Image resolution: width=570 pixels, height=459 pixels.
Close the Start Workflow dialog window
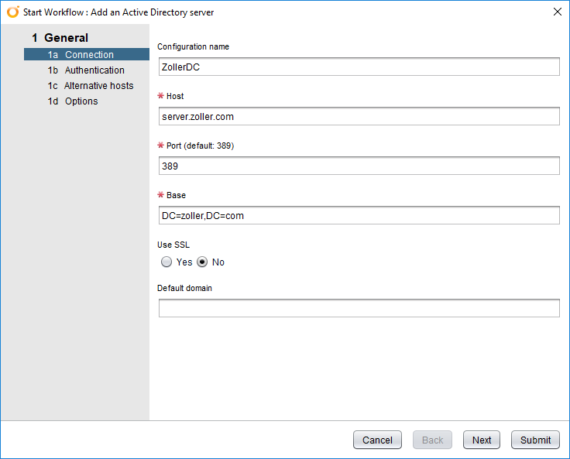557,12
